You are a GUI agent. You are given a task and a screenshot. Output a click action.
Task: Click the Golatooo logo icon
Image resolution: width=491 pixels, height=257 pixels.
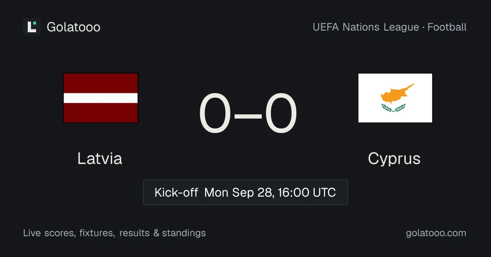(x=32, y=27)
